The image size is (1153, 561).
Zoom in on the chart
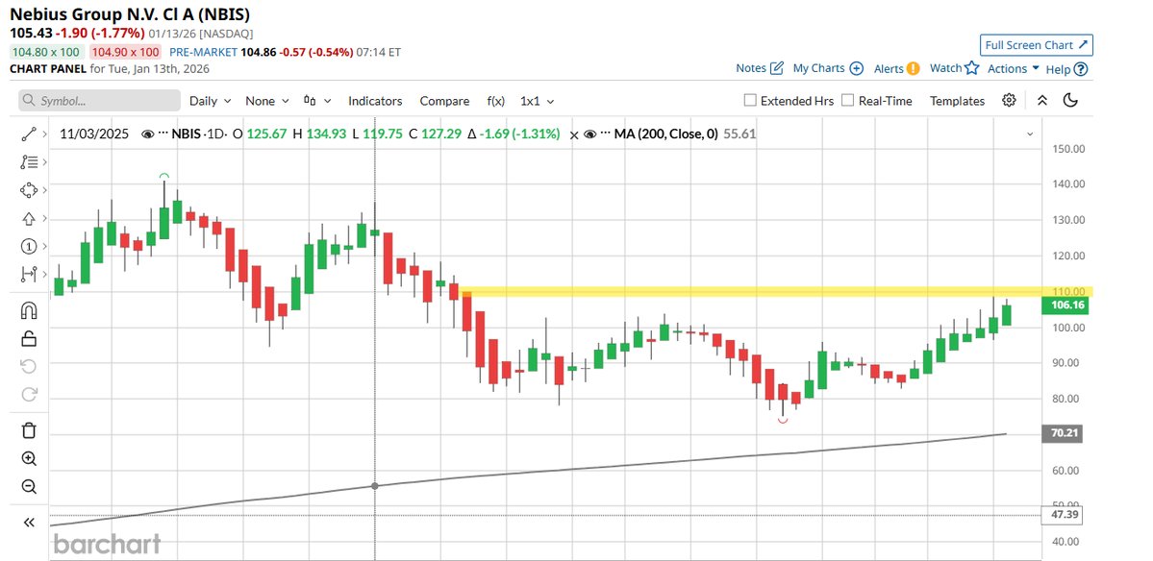(x=29, y=458)
